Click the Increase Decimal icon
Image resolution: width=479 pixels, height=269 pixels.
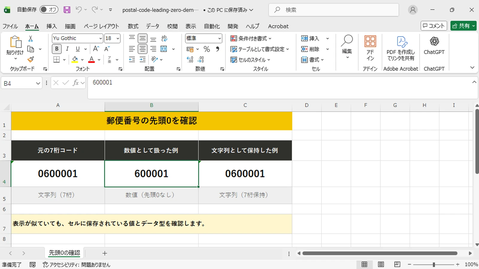(x=190, y=59)
